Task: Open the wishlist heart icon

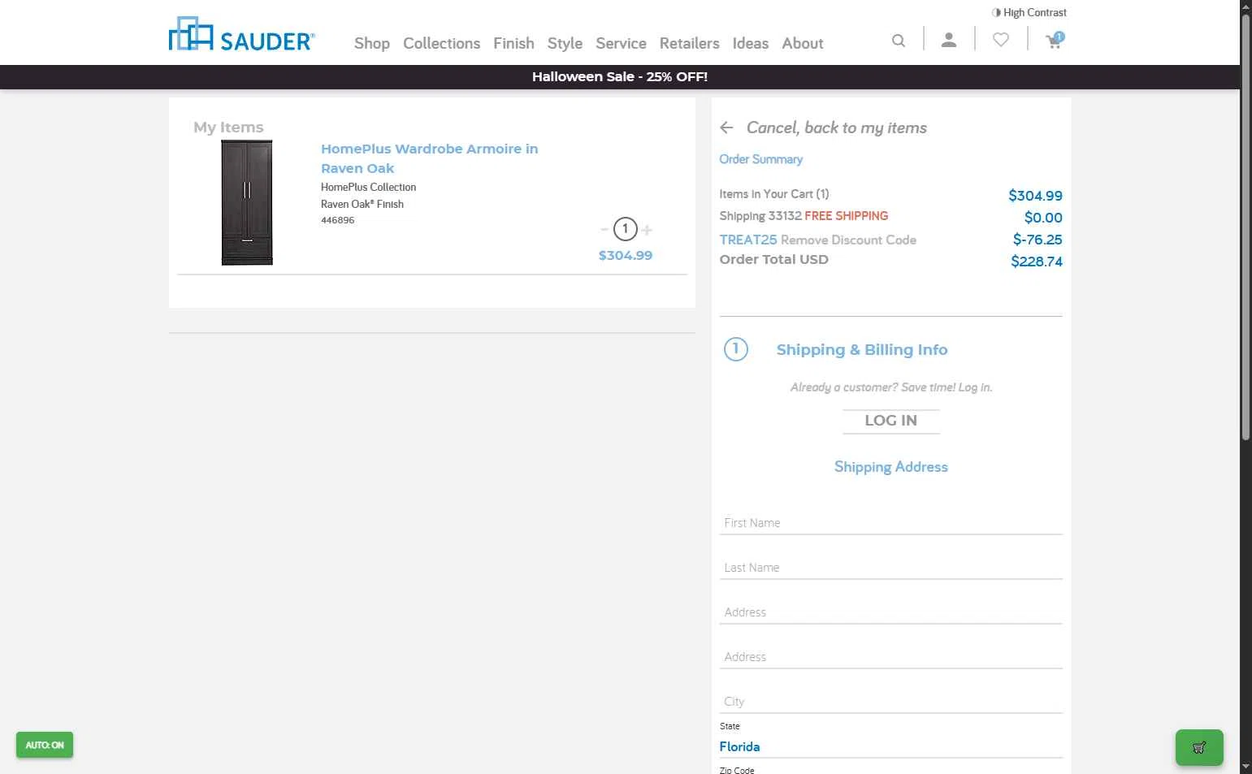Action: click(x=1001, y=40)
